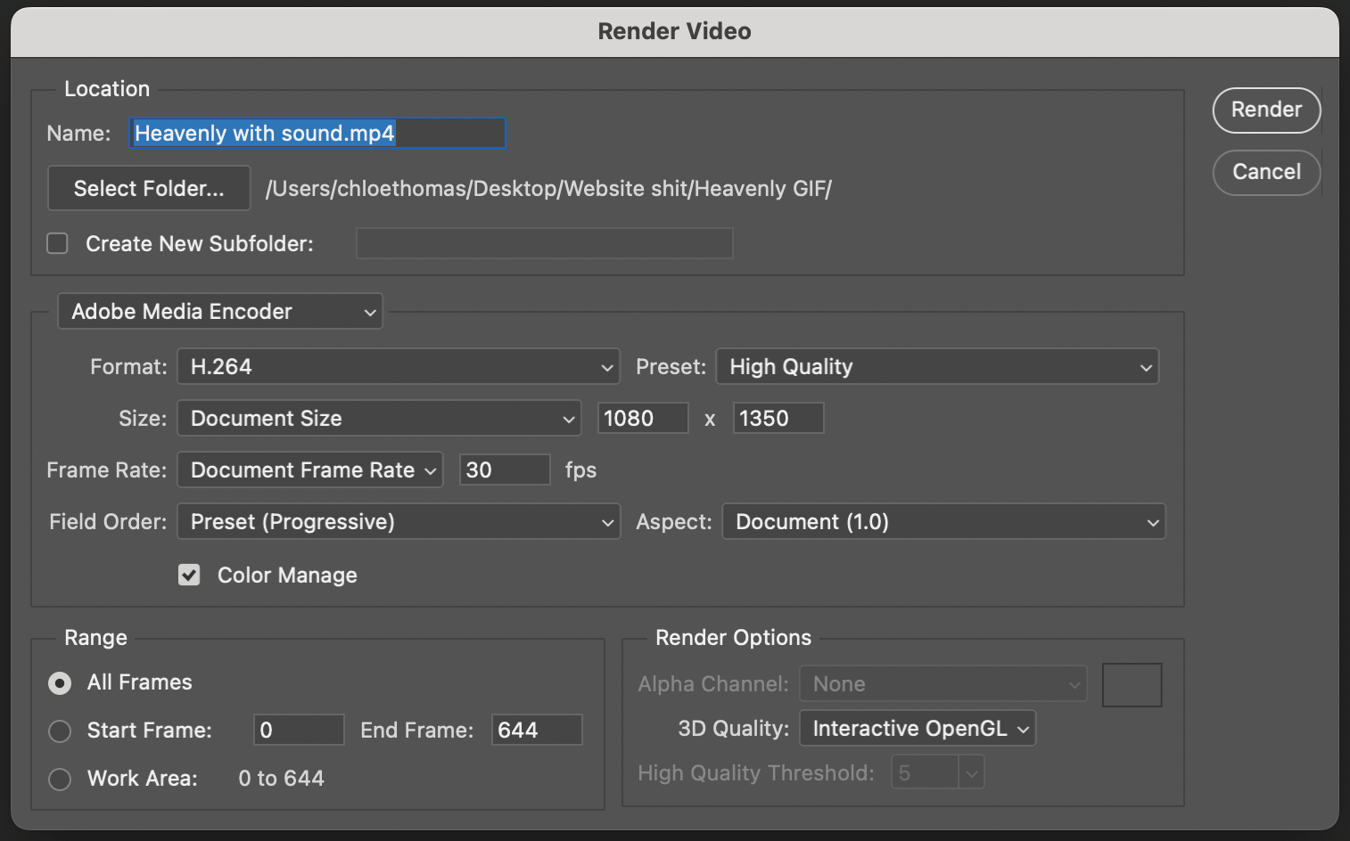This screenshot has width=1350, height=841.
Task: Select the All Frames option
Action: pyautogui.click(x=60, y=683)
